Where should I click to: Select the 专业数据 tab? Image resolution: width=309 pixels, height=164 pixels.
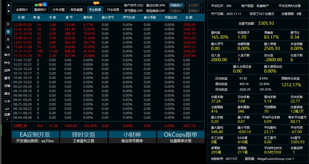[95, 10]
